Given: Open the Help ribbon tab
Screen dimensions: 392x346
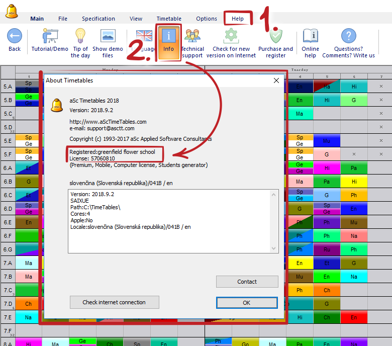Looking at the screenshot, I should point(238,19).
